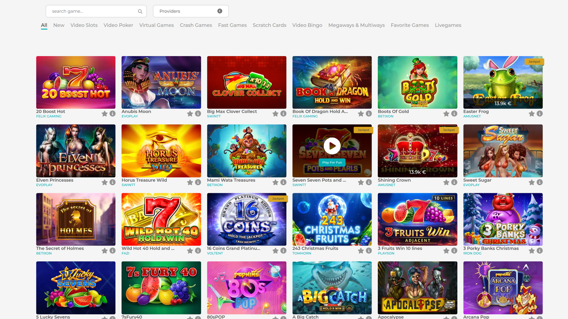Click the arrow icon inside Providers selector

[220, 11]
